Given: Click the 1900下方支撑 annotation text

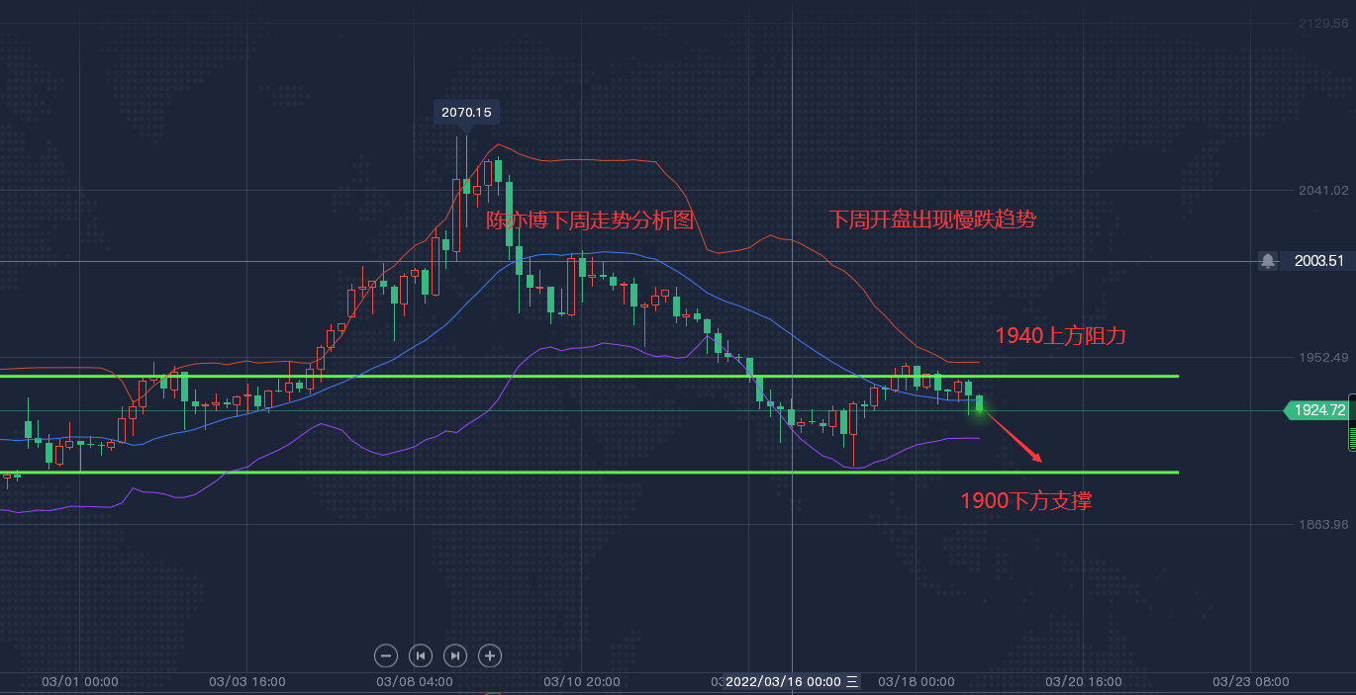Looking at the screenshot, I should coord(1026,501).
